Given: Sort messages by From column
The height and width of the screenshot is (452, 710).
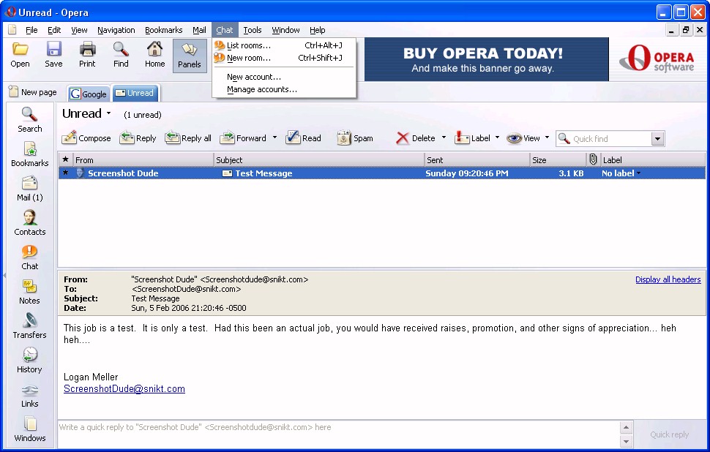Looking at the screenshot, I should pyautogui.click(x=143, y=159).
